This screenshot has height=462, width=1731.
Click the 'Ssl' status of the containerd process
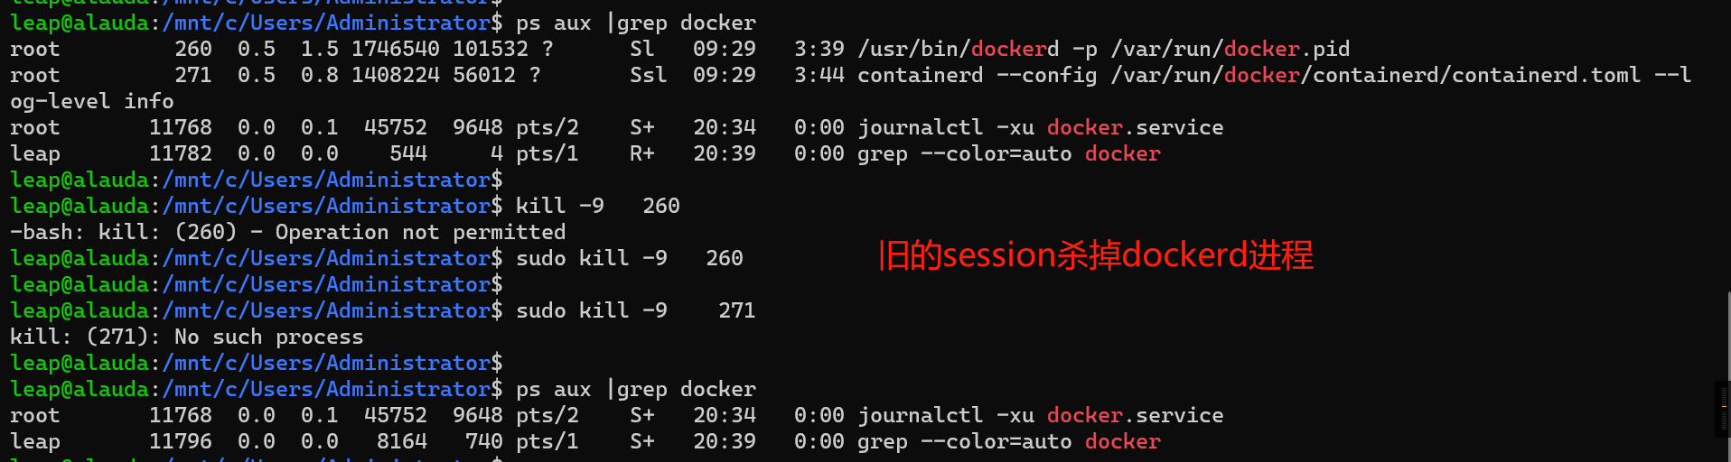(x=649, y=75)
